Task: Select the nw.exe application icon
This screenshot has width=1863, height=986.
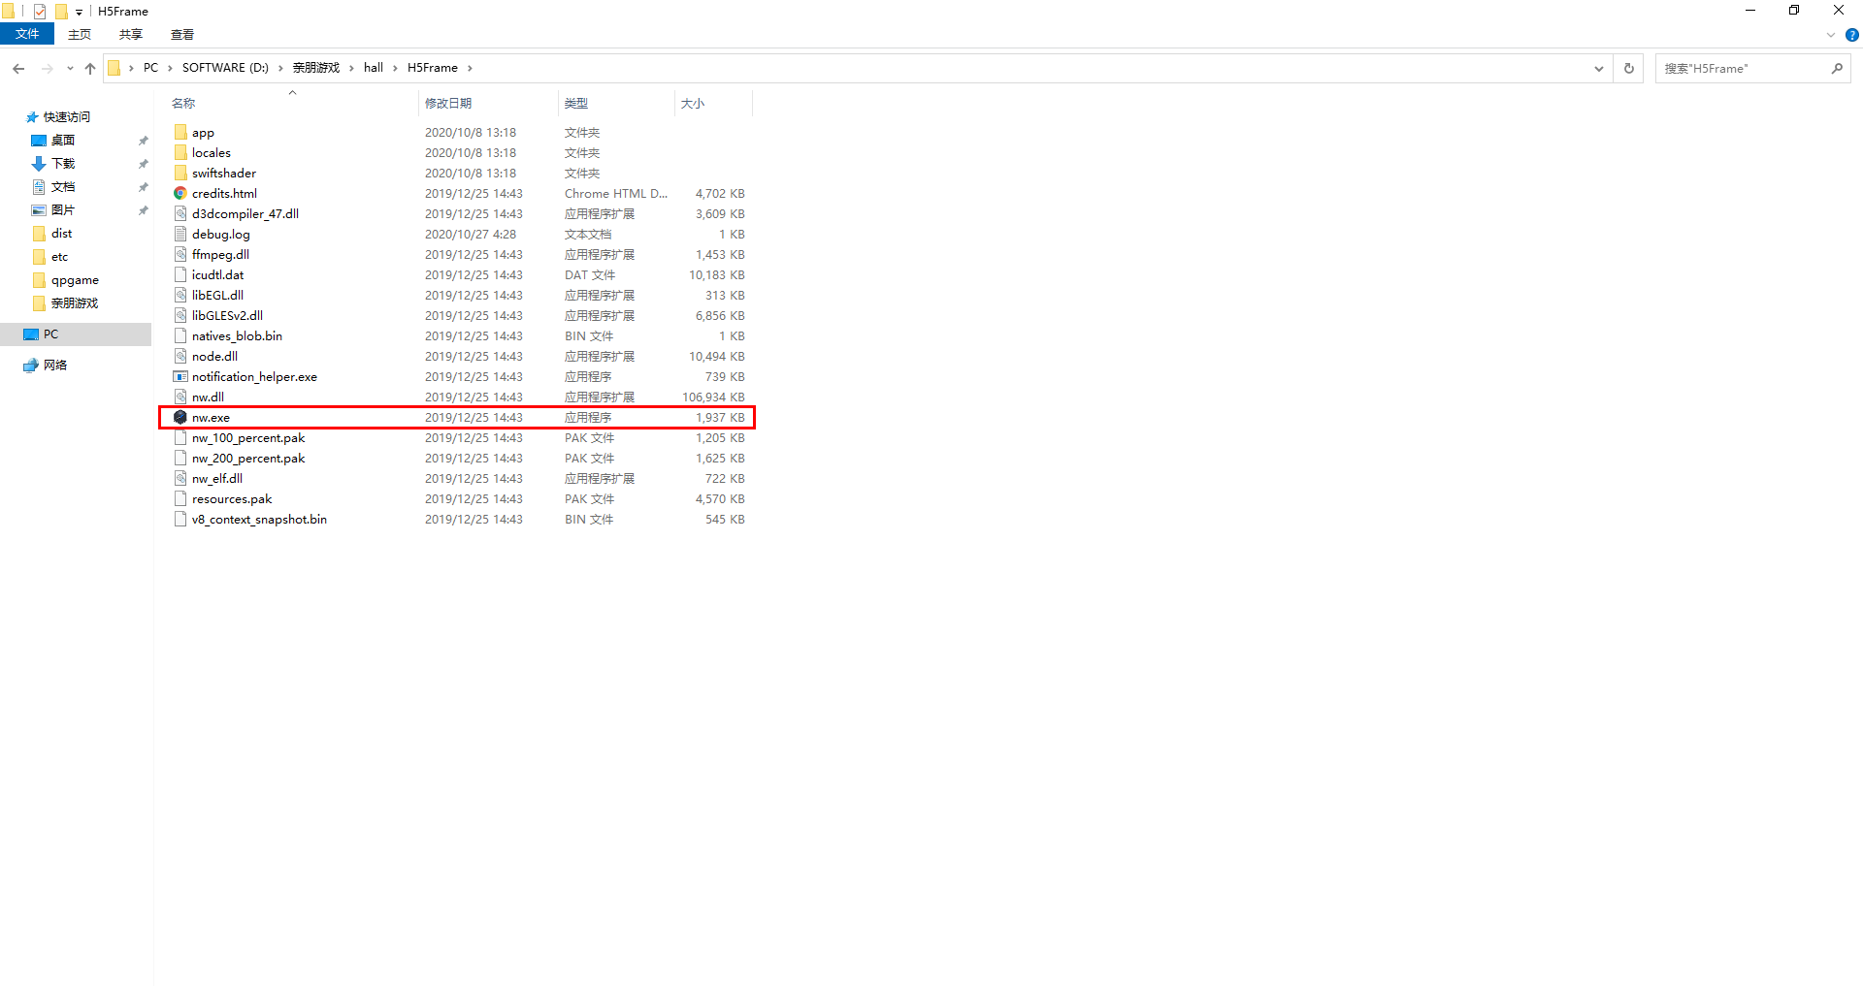Action: click(x=180, y=417)
